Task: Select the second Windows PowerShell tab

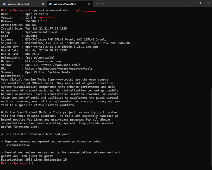Action: coord(68,4)
